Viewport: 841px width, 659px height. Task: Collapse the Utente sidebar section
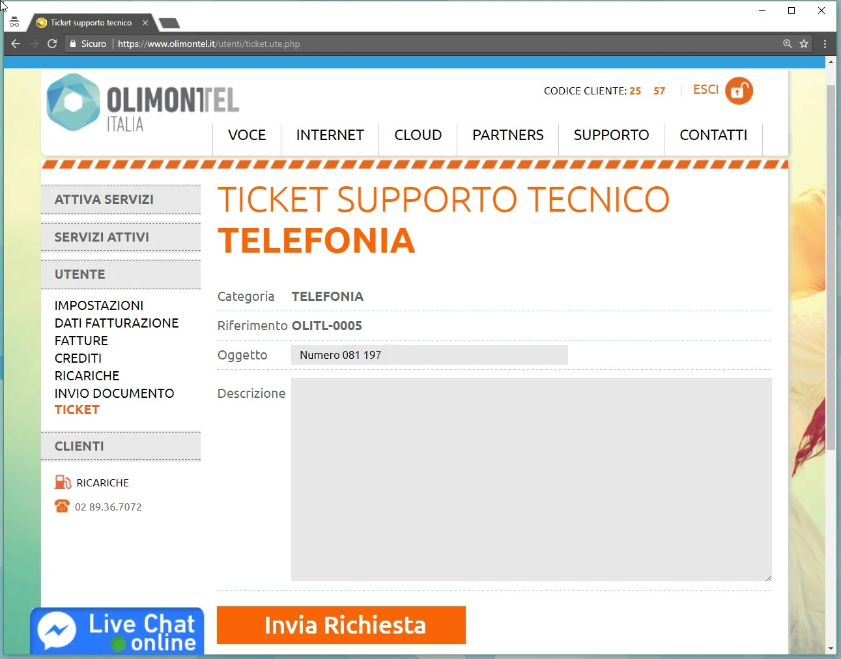pos(121,274)
